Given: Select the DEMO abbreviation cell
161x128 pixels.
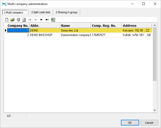Looking at the screenshot, I should point(45,30).
